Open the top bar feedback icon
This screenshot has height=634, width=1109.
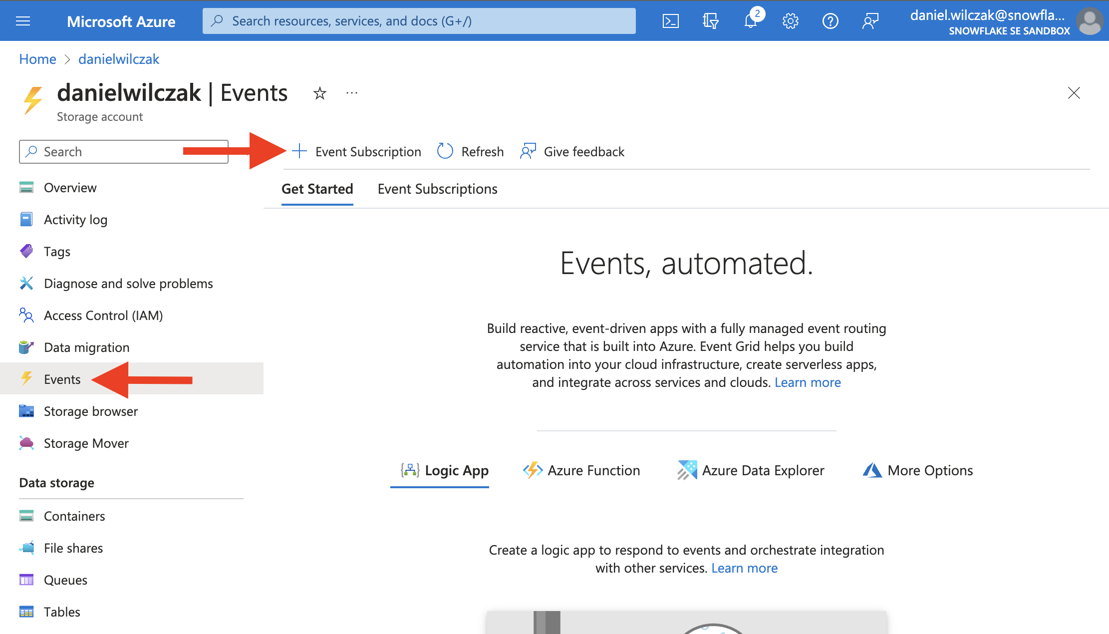870,21
